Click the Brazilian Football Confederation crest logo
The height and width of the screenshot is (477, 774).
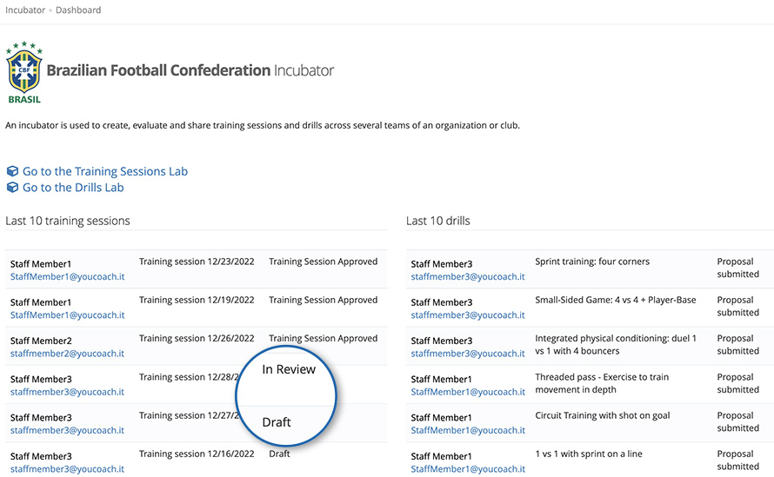click(x=24, y=72)
